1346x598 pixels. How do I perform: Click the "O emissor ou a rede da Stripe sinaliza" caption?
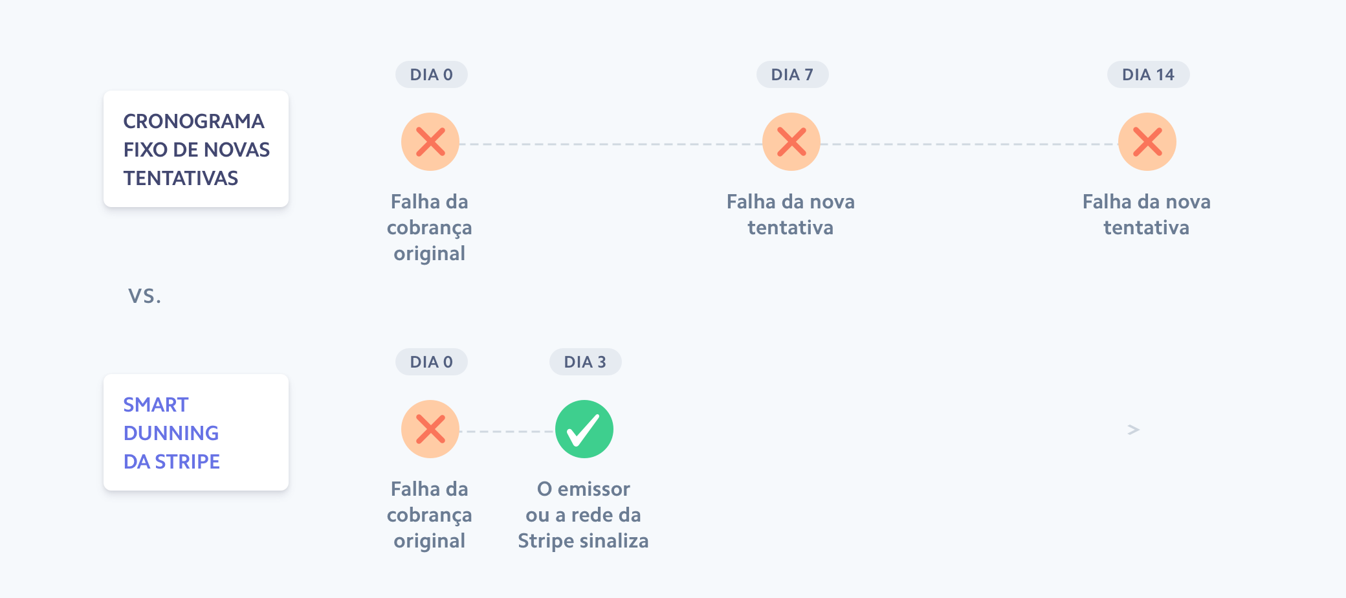coord(583,515)
